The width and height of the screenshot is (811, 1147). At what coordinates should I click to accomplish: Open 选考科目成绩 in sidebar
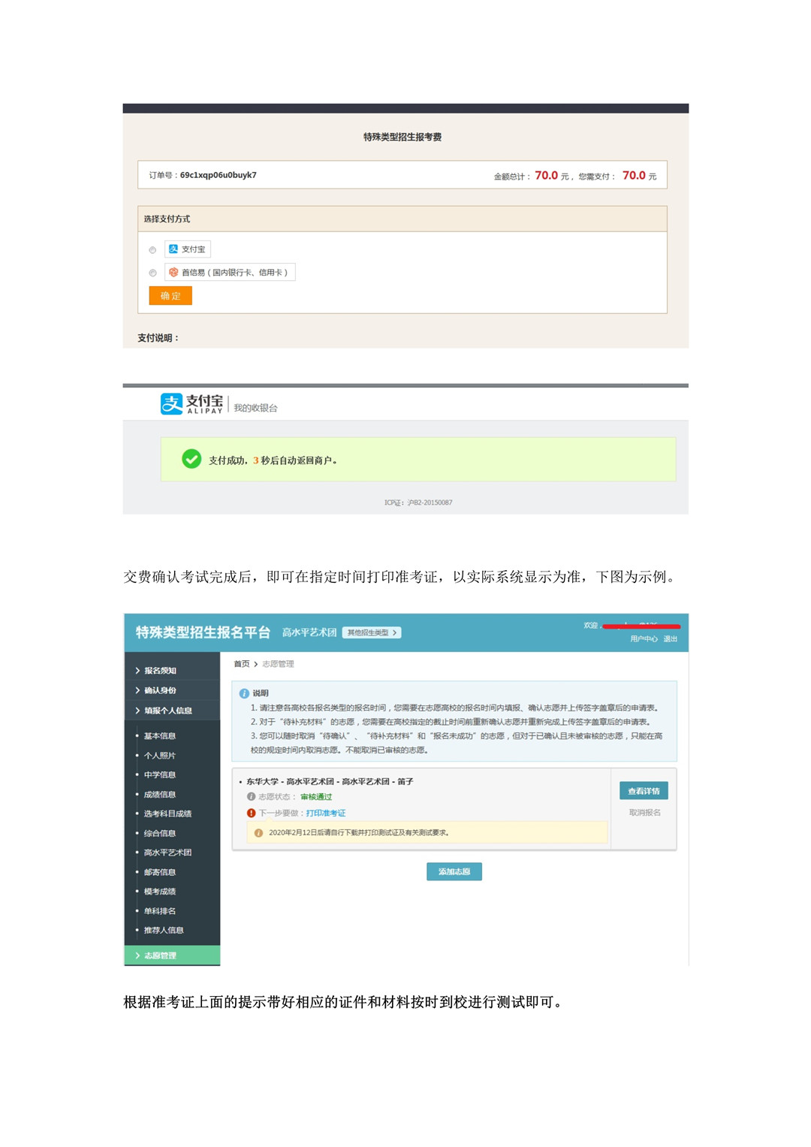(167, 813)
